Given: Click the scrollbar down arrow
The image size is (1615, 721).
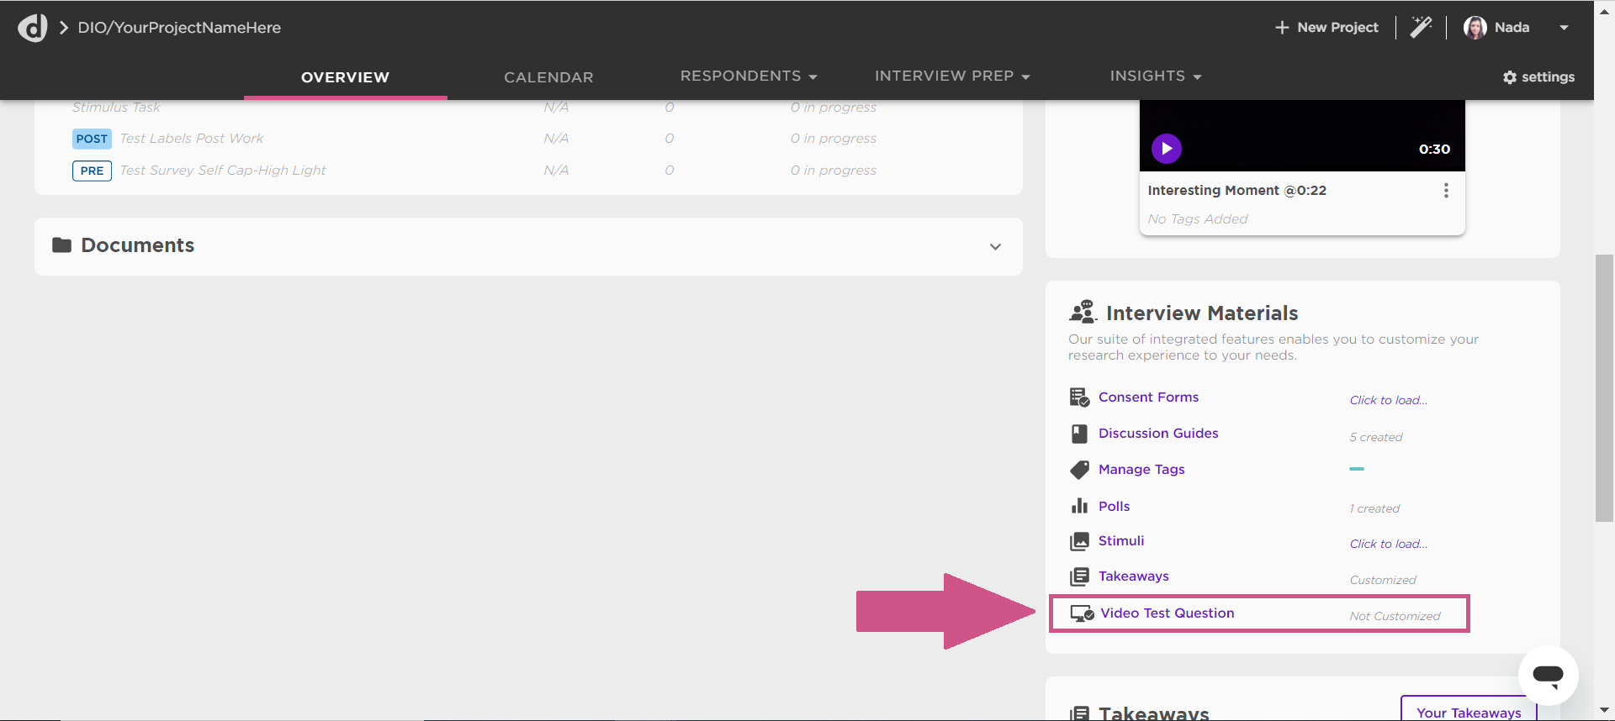Looking at the screenshot, I should pyautogui.click(x=1604, y=711).
